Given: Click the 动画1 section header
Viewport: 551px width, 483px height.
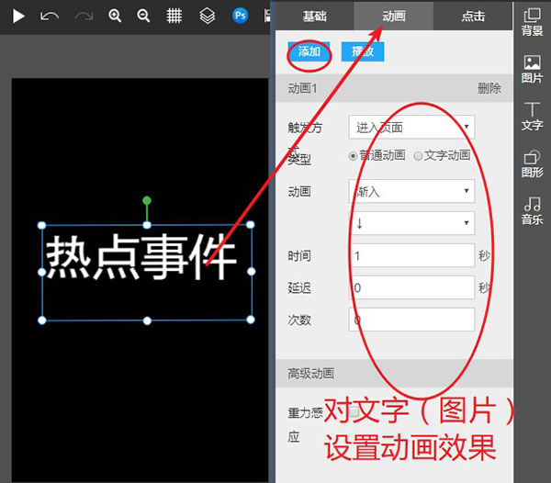Looking at the screenshot, I should pyautogui.click(x=394, y=88).
